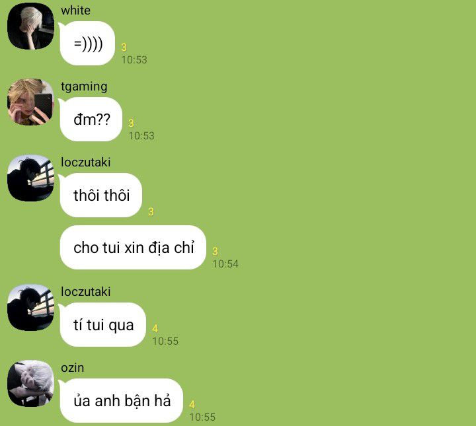Tap read count 4 beside 'tí tui qua'
The height and width of the screenshot is (426, 476).
155,329
